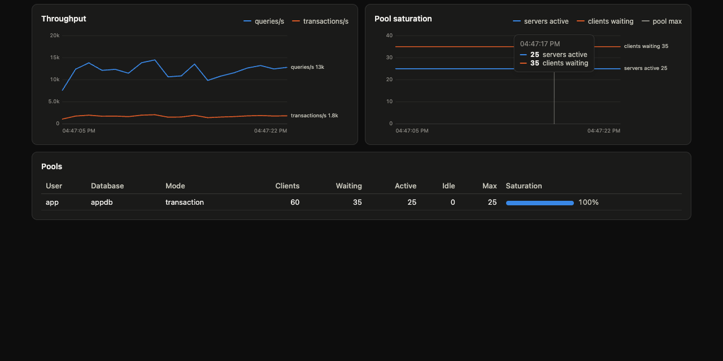Click the 5.0k y-axis label in Throughput
The height and width of the screenshot is (361, 723).
(x=54, y=102)
